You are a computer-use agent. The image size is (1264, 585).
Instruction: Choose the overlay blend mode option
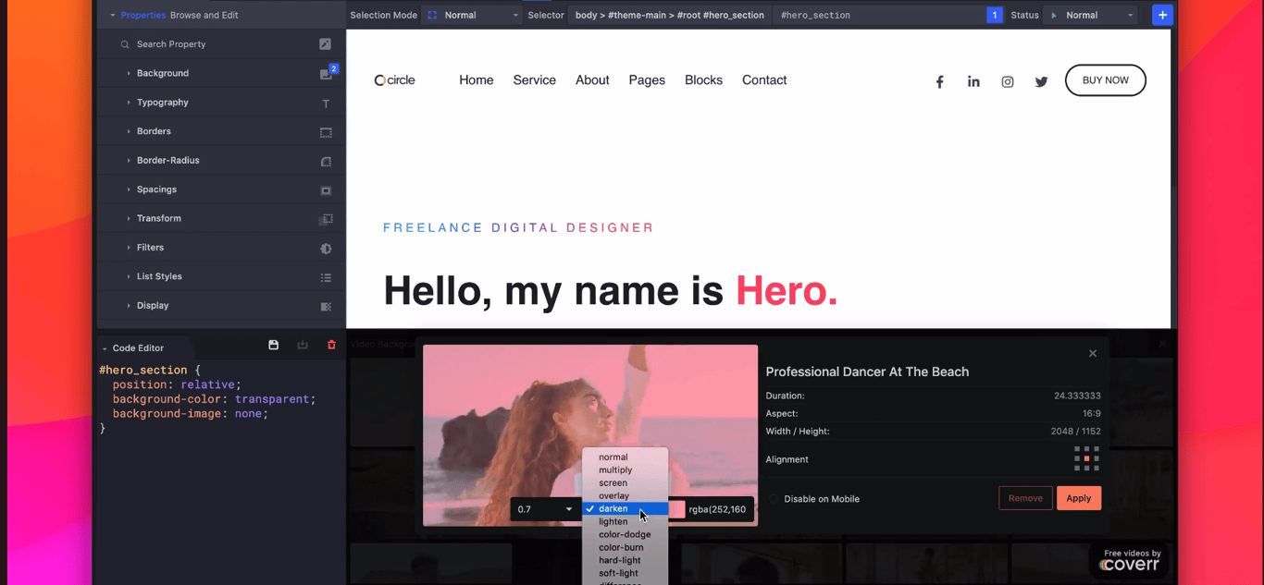click(626, 495)
